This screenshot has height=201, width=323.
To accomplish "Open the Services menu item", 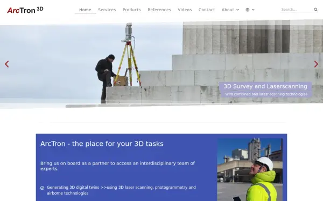I will point(107,10).
